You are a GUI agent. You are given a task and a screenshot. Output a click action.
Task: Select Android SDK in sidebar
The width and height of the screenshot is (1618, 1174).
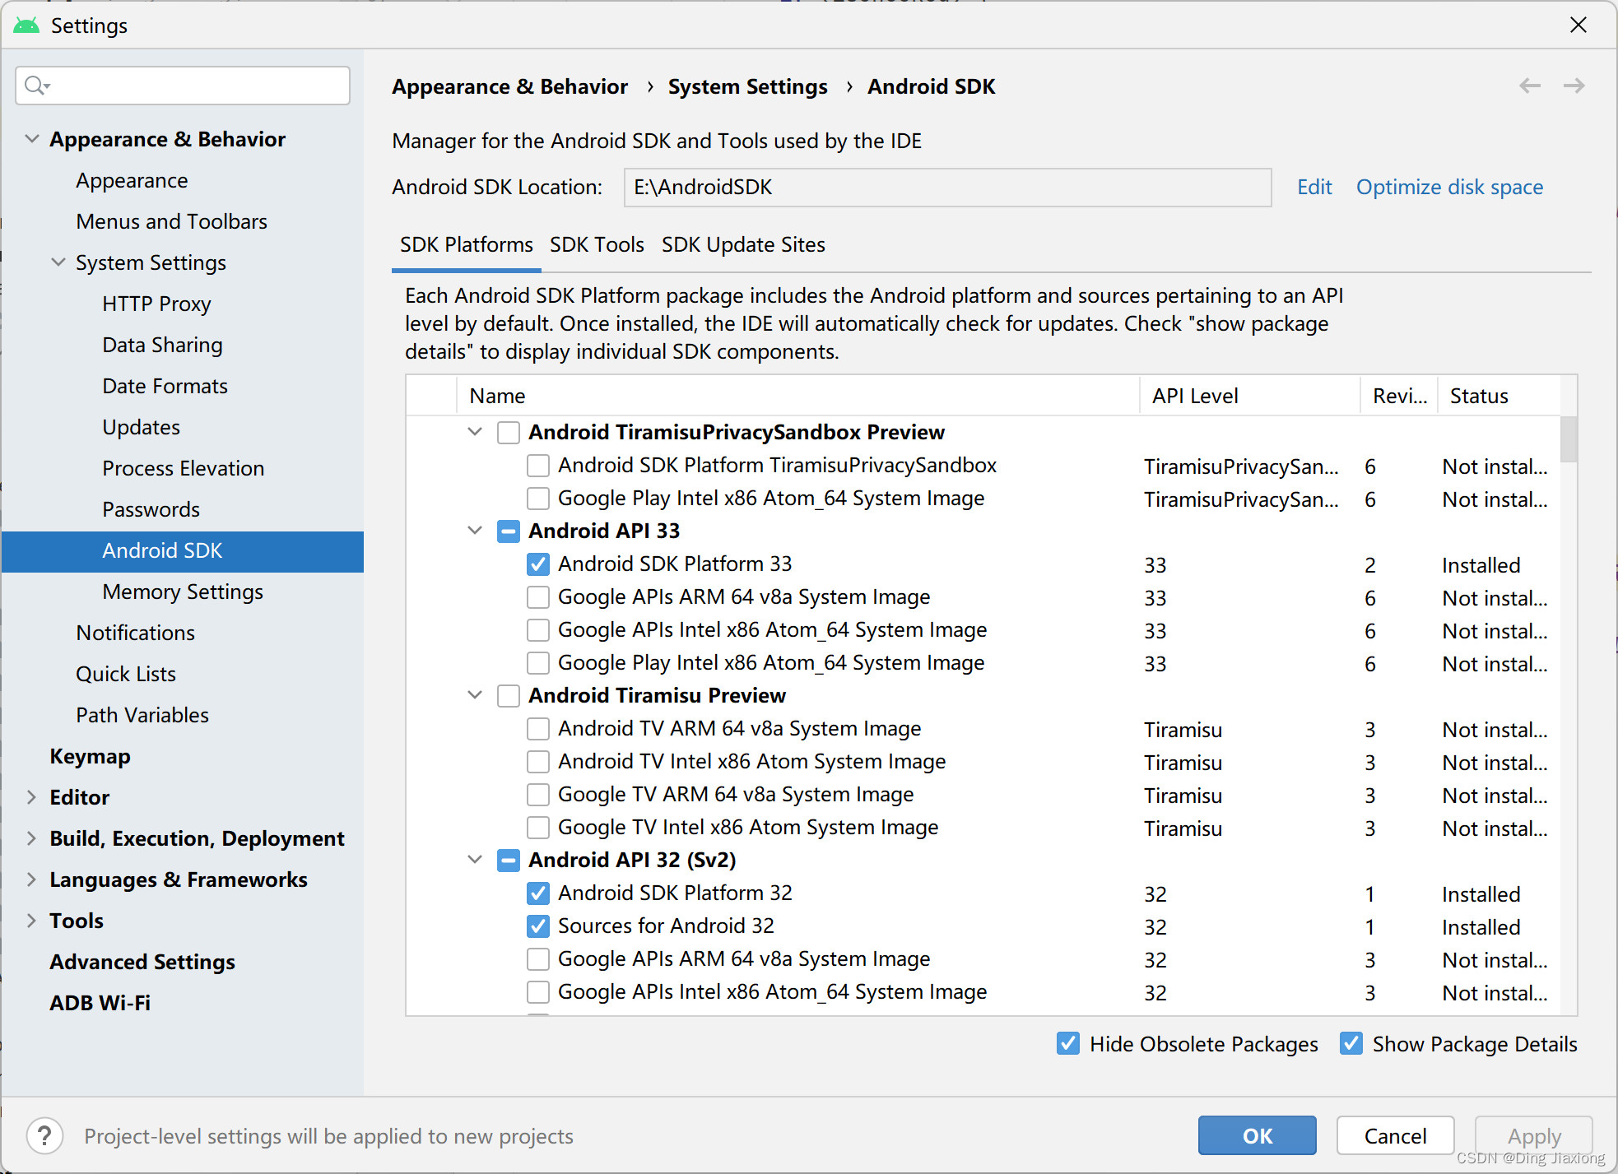pos(183,551)
